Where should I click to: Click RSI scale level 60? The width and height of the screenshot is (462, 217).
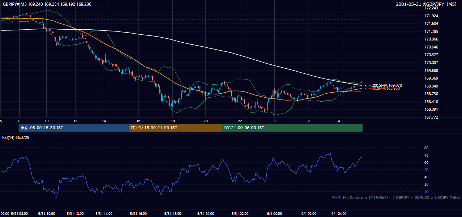pyautogui.click(x=426, y=162)
